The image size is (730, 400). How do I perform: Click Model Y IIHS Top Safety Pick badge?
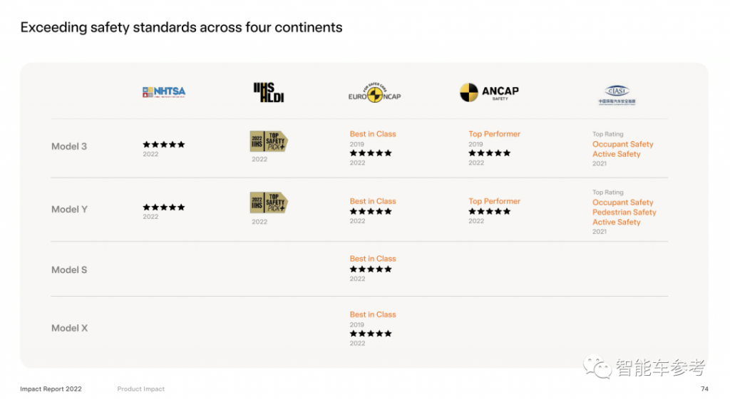pos(269,202)
